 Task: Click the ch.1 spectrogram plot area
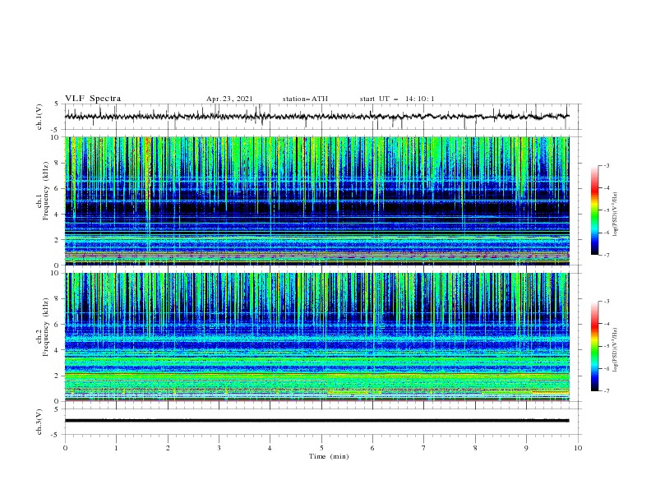[x=316, y=201]
